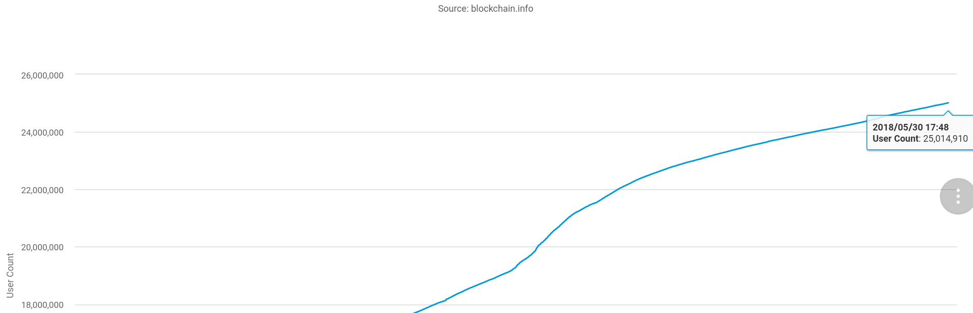The width and height of the screenshot is (973, 313).
Task: Click the tooltip date 2018/05/30 17:48
Action: [910, 127]
